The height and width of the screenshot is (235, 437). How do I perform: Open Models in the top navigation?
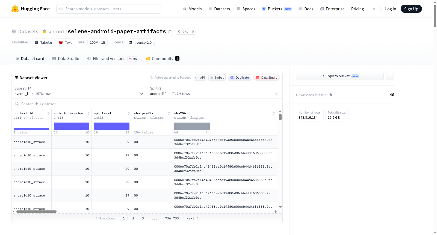(x=192, y=9)
